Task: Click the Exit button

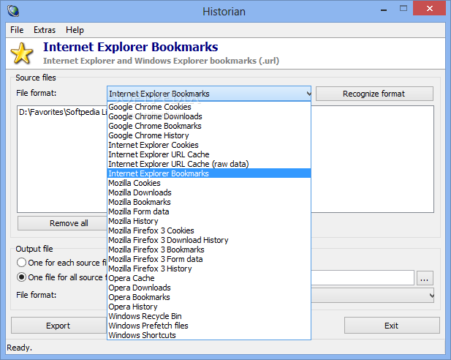Action: [392, 326]
